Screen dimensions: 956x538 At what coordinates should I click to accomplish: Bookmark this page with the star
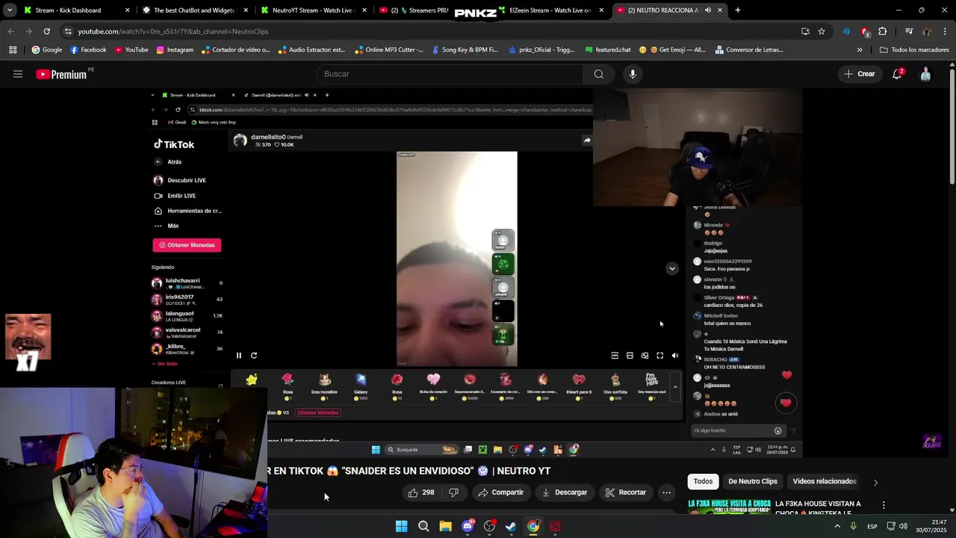pos(822,31)
